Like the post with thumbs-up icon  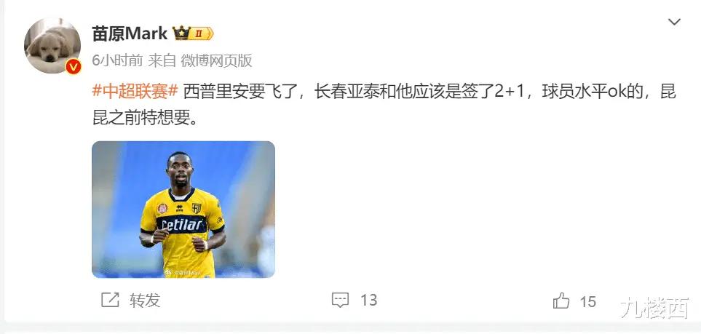[561, 301]
